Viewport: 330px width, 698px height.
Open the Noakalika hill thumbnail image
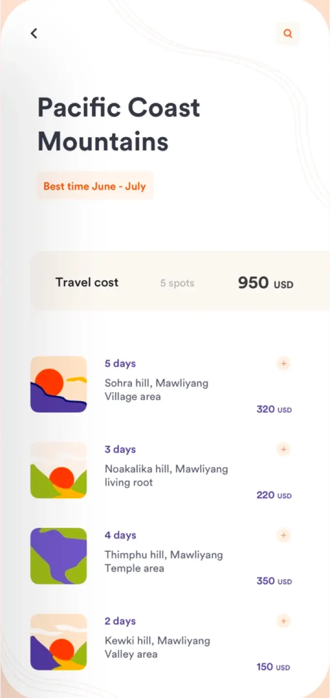click(58, 470)
